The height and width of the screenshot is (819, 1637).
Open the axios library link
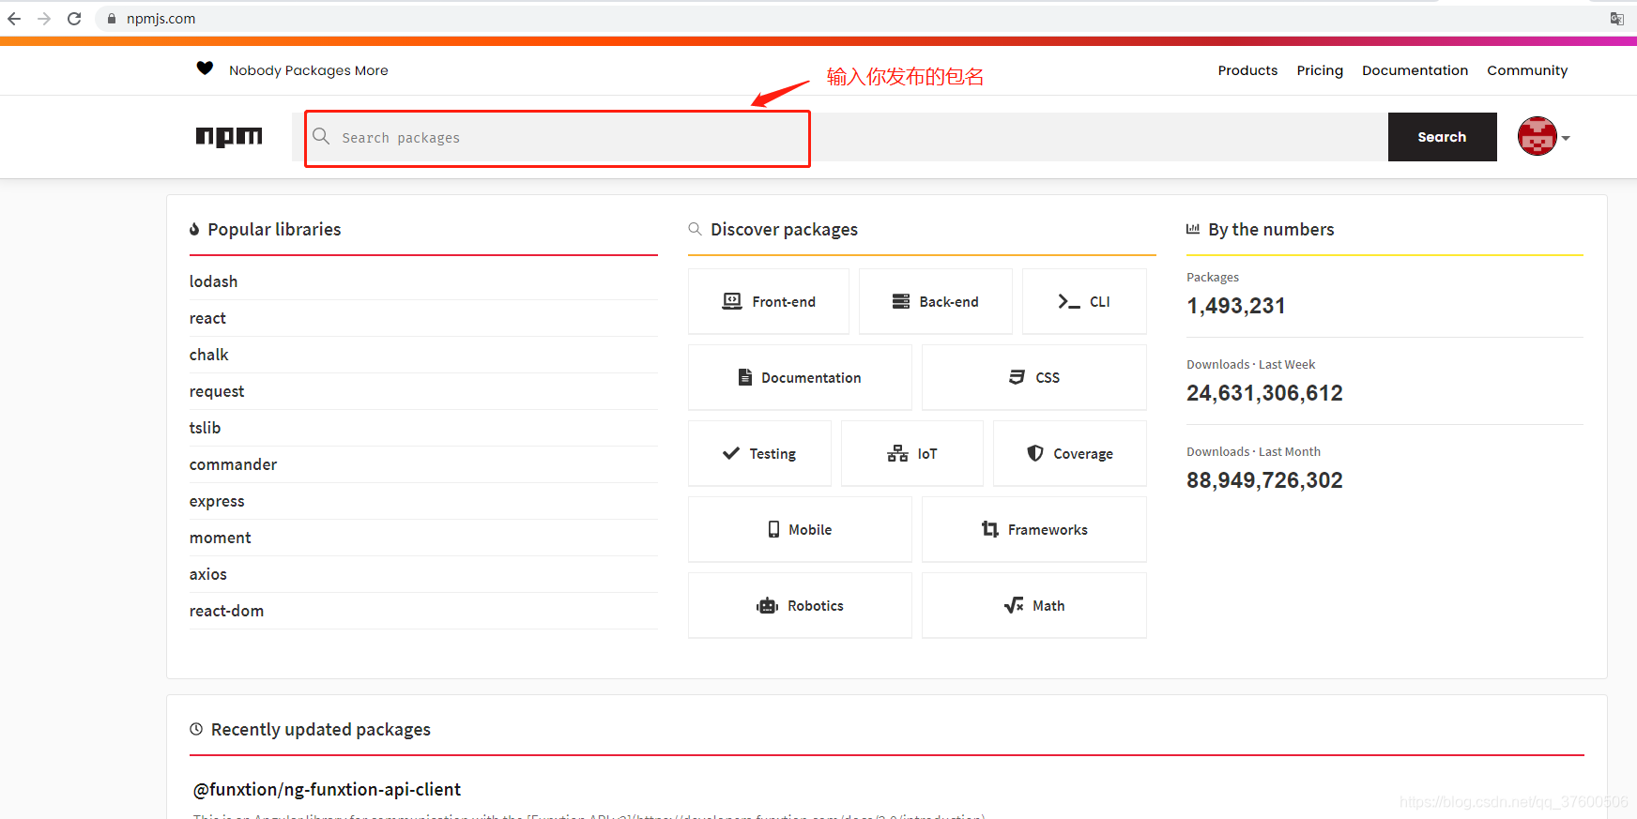click(207, 574)
